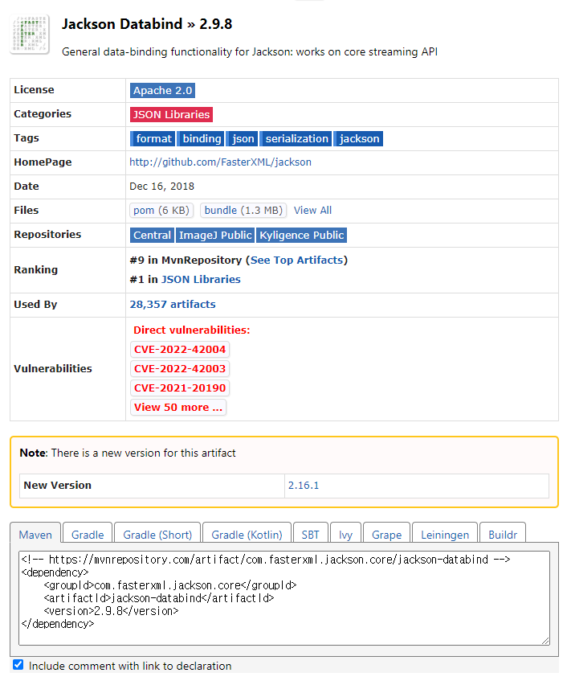Viewport: 567px width, 685px height.
Task: Open the github.com/FasterXML/jackson homepage link
Action: click(220, 162)
